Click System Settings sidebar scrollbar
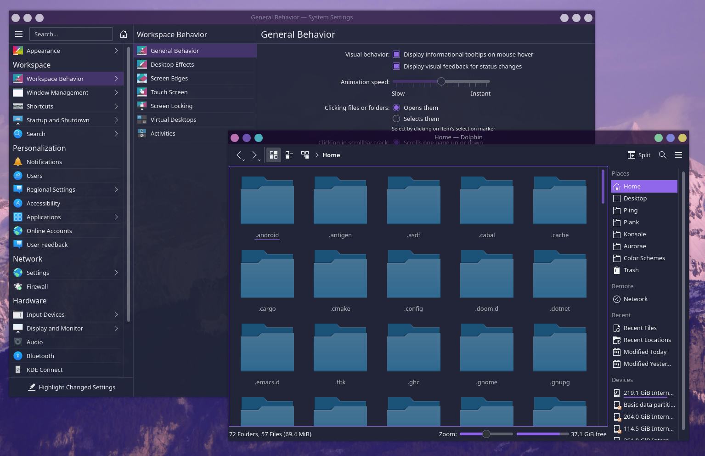The image size is (705, 456). 129,184
